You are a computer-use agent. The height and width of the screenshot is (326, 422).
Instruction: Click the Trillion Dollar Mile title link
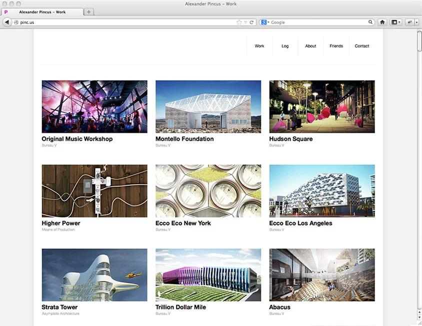pyautogui.click(x=181, y=307)
